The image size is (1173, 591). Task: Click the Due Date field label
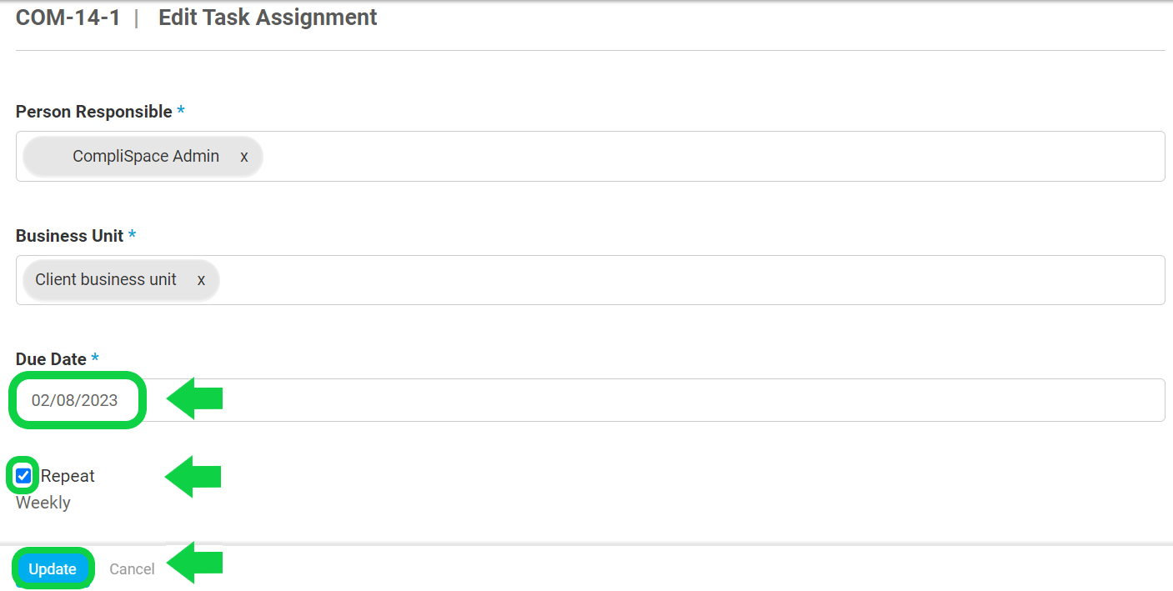(52, 359)
